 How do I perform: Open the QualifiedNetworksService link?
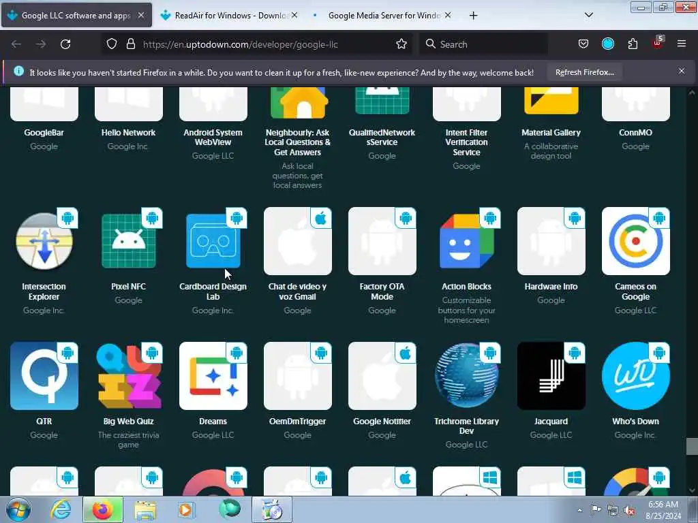(x=382, y=138)
